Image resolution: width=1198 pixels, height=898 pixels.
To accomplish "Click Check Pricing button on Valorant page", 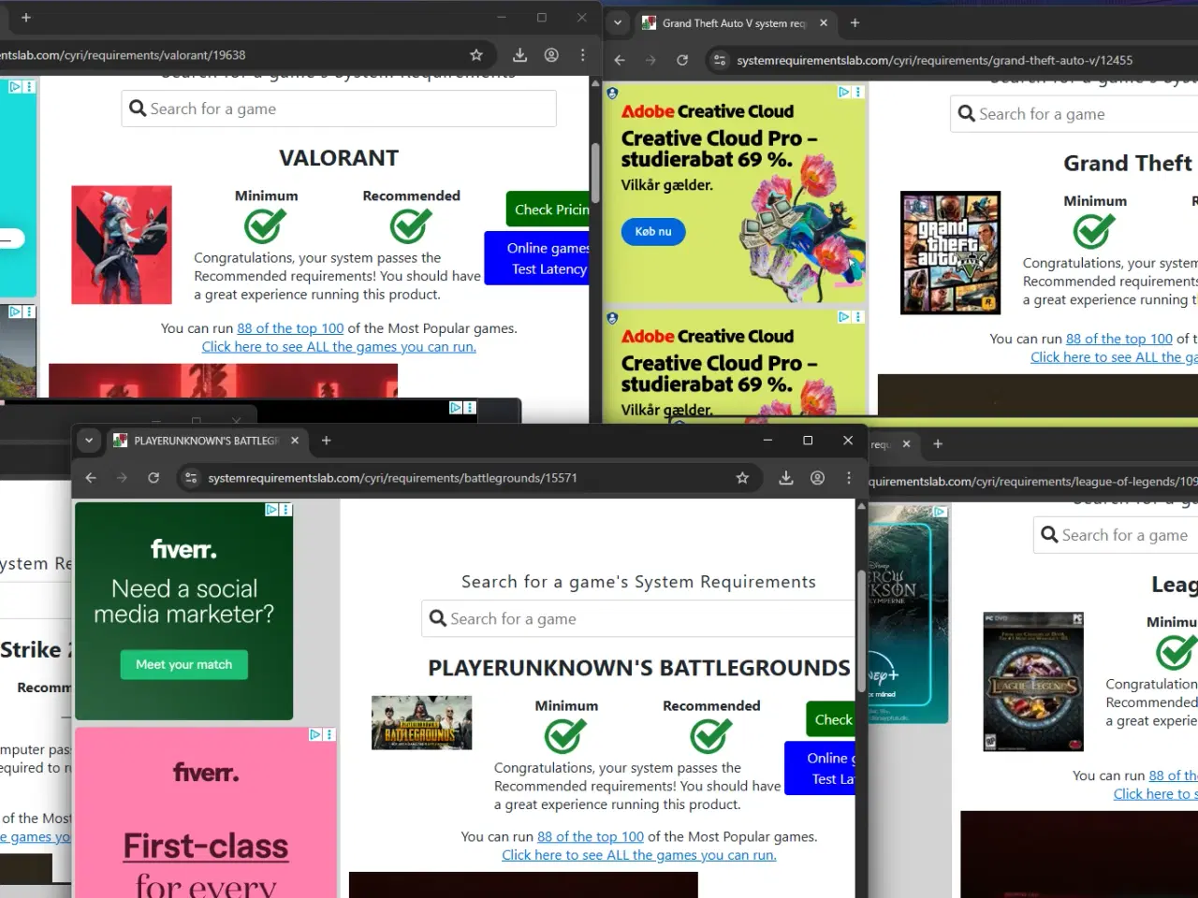I will [x=550, y=210].
